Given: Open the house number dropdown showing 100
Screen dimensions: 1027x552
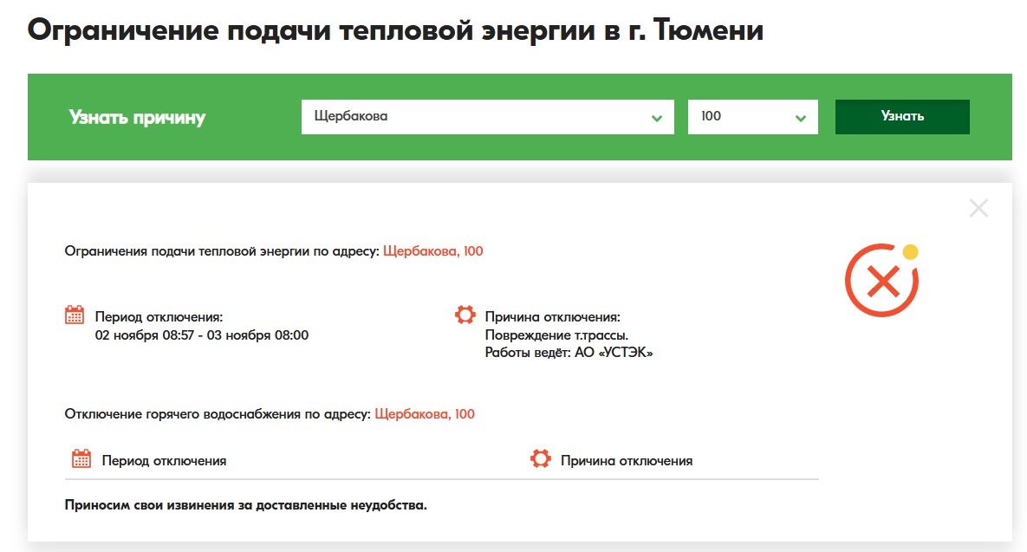Looking at the screenshot, I should pyautogui.click(x=752, y=116).
